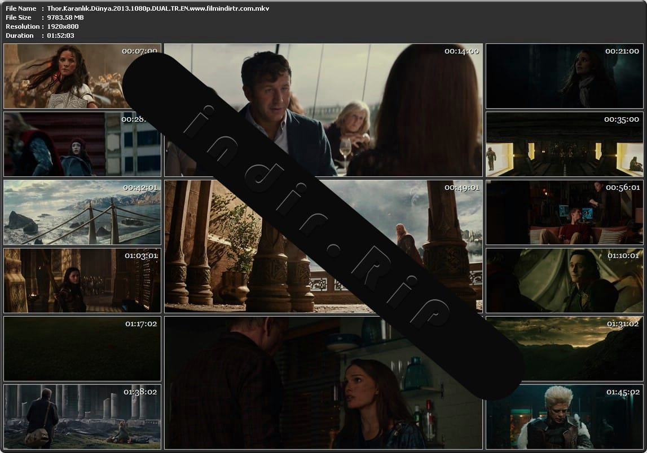Open the thumbnail stamped 01:10:01
Screen dimensions: 647x453
pos(565,281)
